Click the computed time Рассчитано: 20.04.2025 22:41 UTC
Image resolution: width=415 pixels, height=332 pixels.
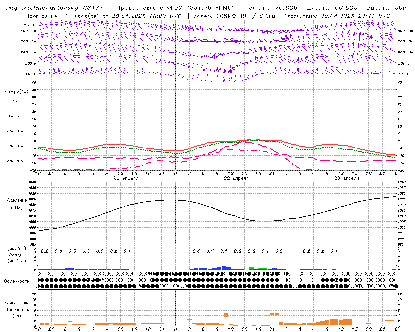(337, 16)
